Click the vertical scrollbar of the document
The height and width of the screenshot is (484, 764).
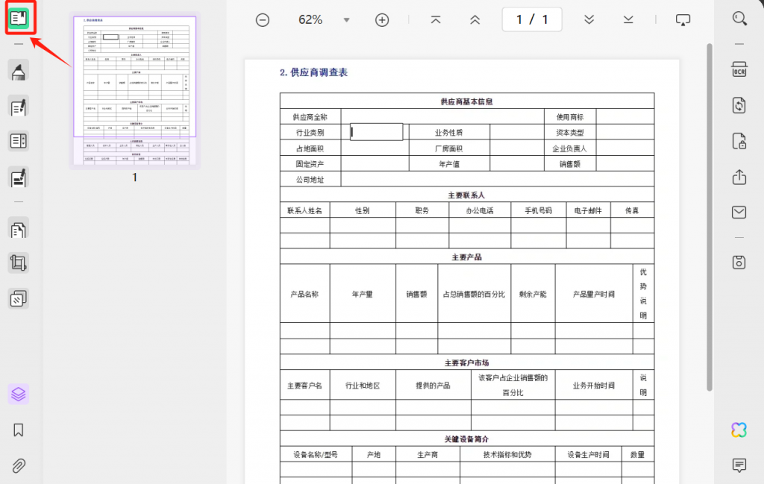(x=710, y=217)
